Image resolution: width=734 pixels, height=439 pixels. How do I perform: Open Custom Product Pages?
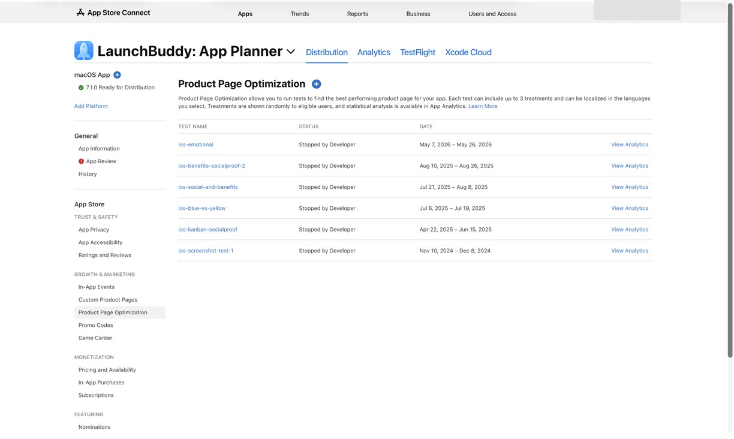pos(108,300)
